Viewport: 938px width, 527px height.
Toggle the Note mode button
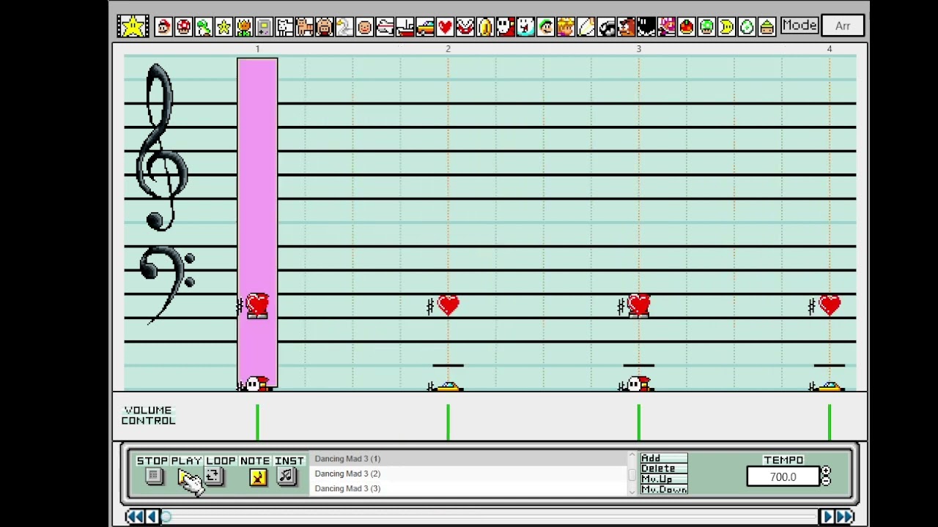pyautogui.click(x=257, y=477)
